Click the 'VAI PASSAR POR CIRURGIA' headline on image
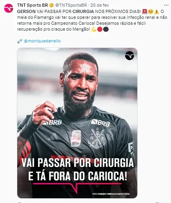171x203 pixels. (78, 163)
